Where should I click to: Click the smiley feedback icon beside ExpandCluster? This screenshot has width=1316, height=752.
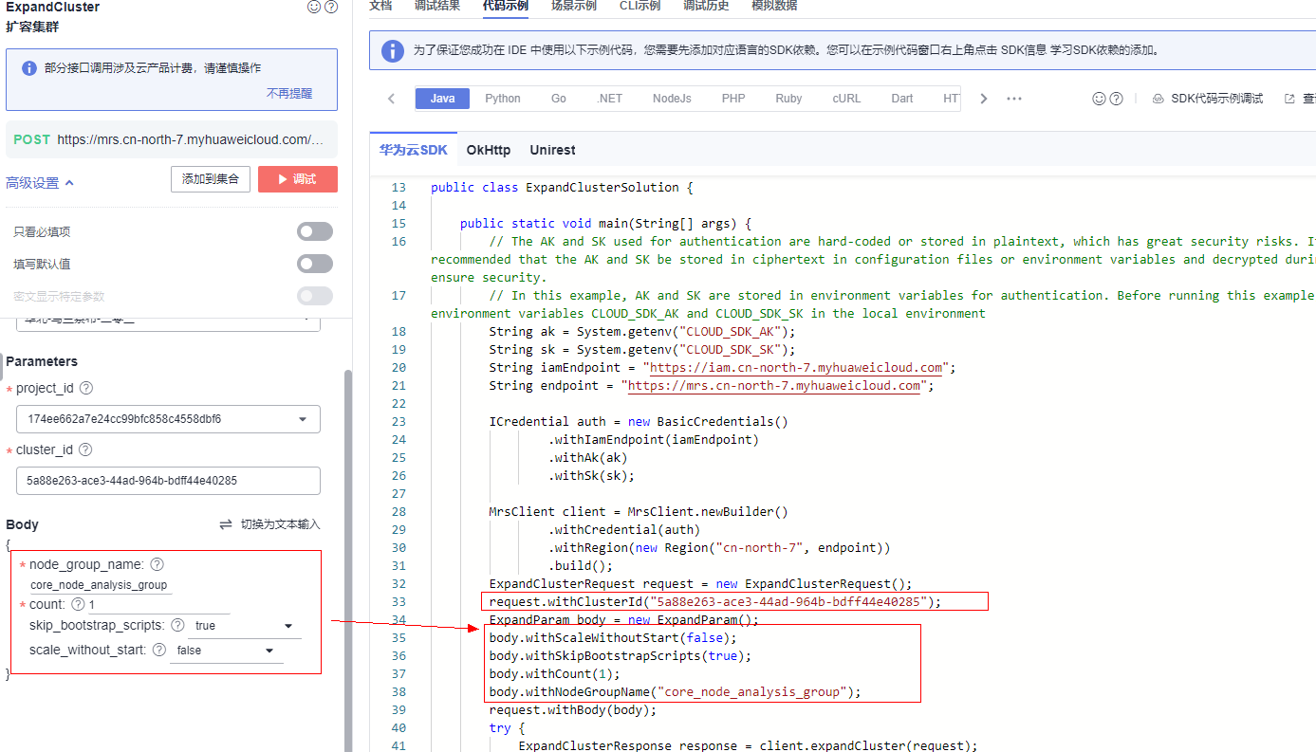pyautogui.click(x=314, y=7)
